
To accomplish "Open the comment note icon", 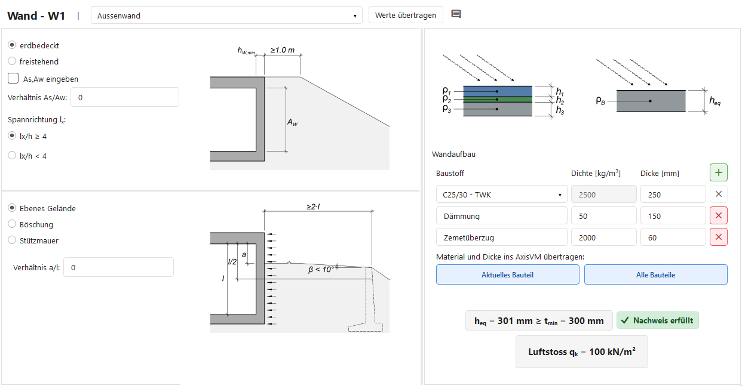I will coord(456,14).
